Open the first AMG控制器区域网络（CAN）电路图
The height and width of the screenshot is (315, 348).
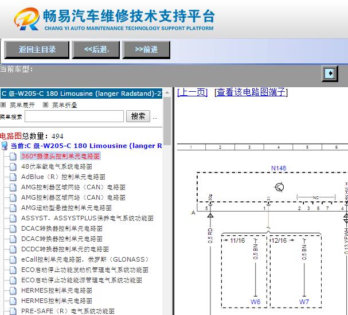(x=73, y=187)
